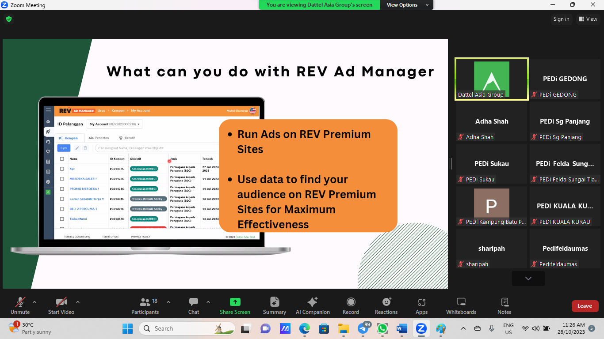The height and width of the screenshot is (339, 604).
Task: Click the green Share Screen button
Action: coord(235,306)
